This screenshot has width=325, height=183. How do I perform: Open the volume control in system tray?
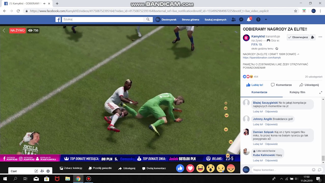[296, 179]
